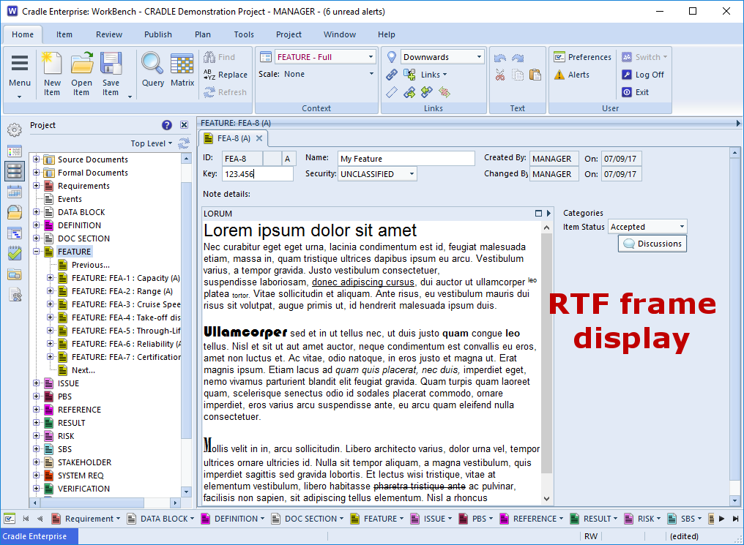Viewport: 744px width, 545px height.
Task: Click the undo arrow icon
Action: coord(499,58)
